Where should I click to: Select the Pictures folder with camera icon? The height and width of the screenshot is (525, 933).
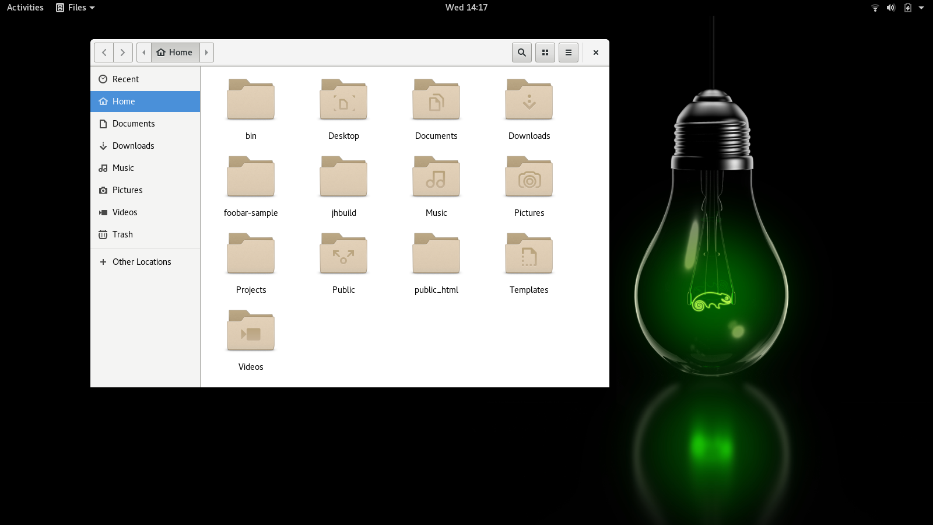(x=529, y=177)
